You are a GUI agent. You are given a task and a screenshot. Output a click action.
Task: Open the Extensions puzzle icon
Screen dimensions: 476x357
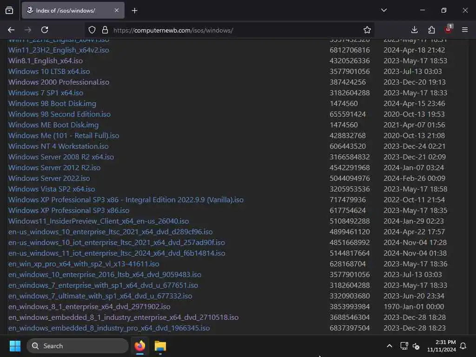click(x=431, y=30)
